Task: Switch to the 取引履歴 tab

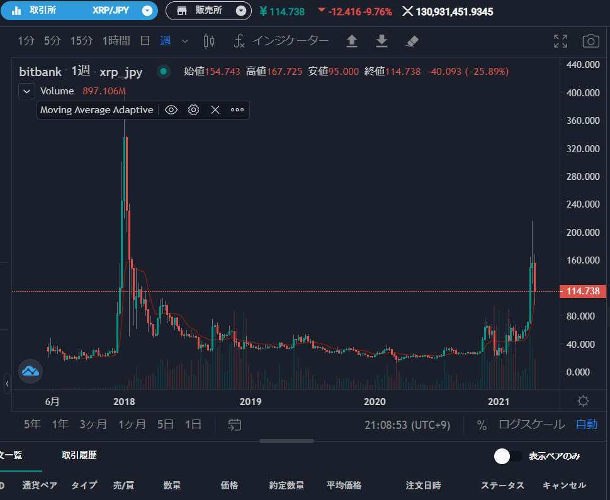Action: 79,455
